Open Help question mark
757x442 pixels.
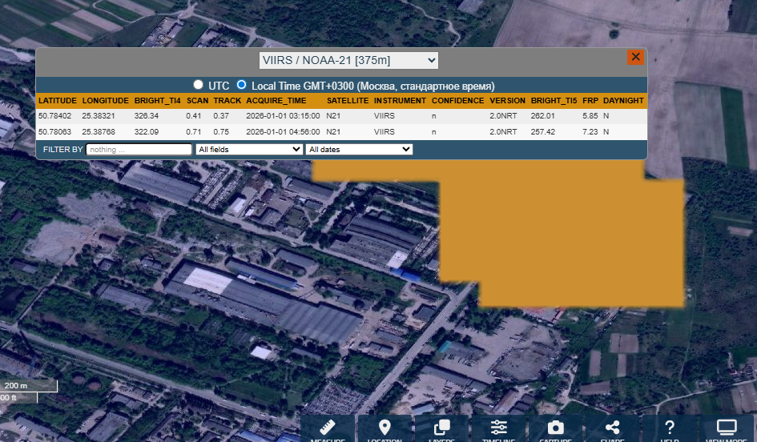click(x=670, y=429)
